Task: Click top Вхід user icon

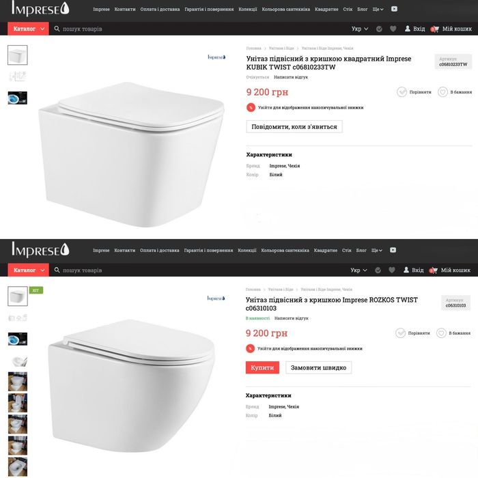Action: (x=407, y=29)
